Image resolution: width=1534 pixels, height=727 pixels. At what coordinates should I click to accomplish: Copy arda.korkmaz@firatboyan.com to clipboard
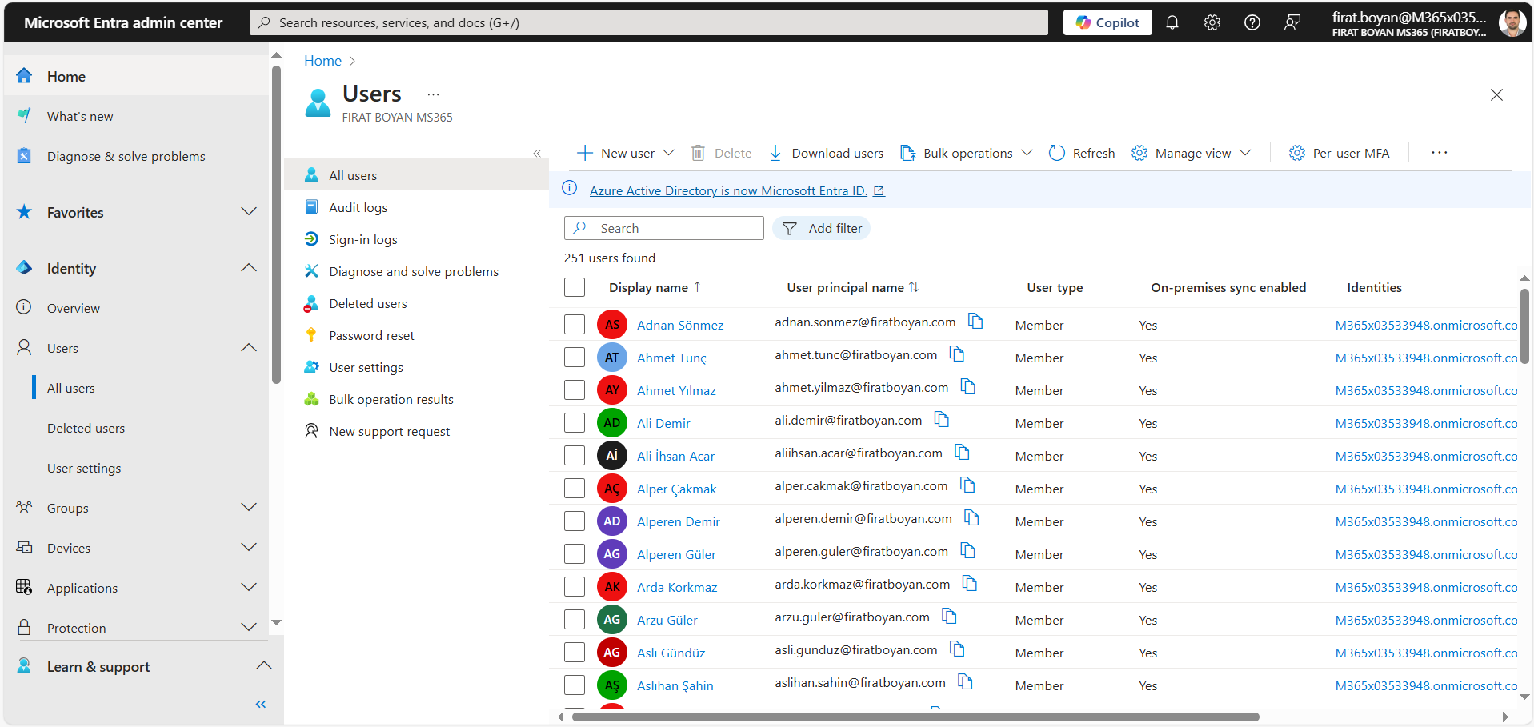[970, 584]
